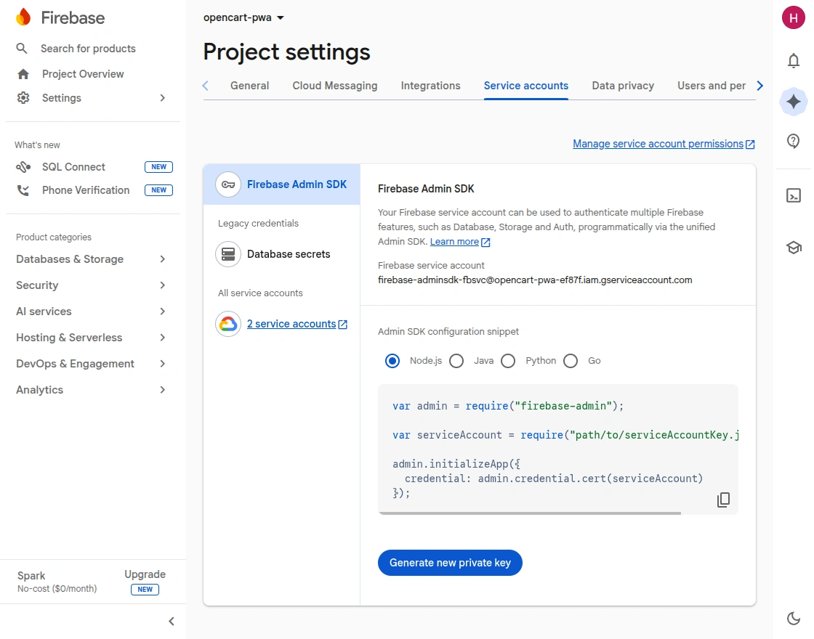Collapse the left sidebar chevron

click(172, 622)
